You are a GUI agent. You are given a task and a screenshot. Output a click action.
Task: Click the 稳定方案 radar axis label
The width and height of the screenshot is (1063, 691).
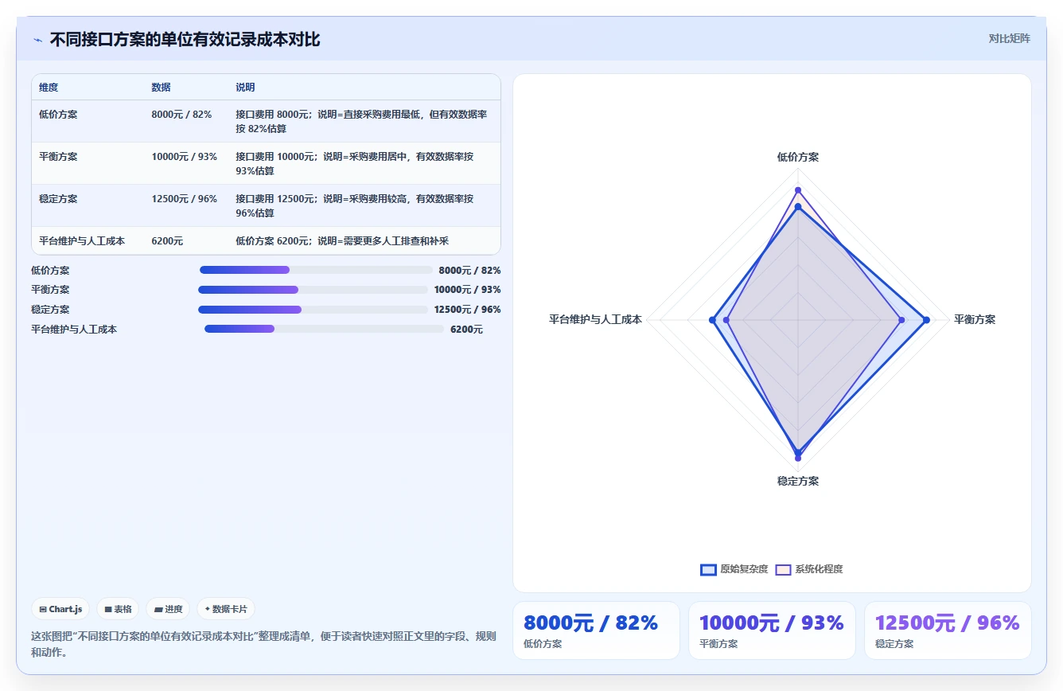(x=798, y=482)
